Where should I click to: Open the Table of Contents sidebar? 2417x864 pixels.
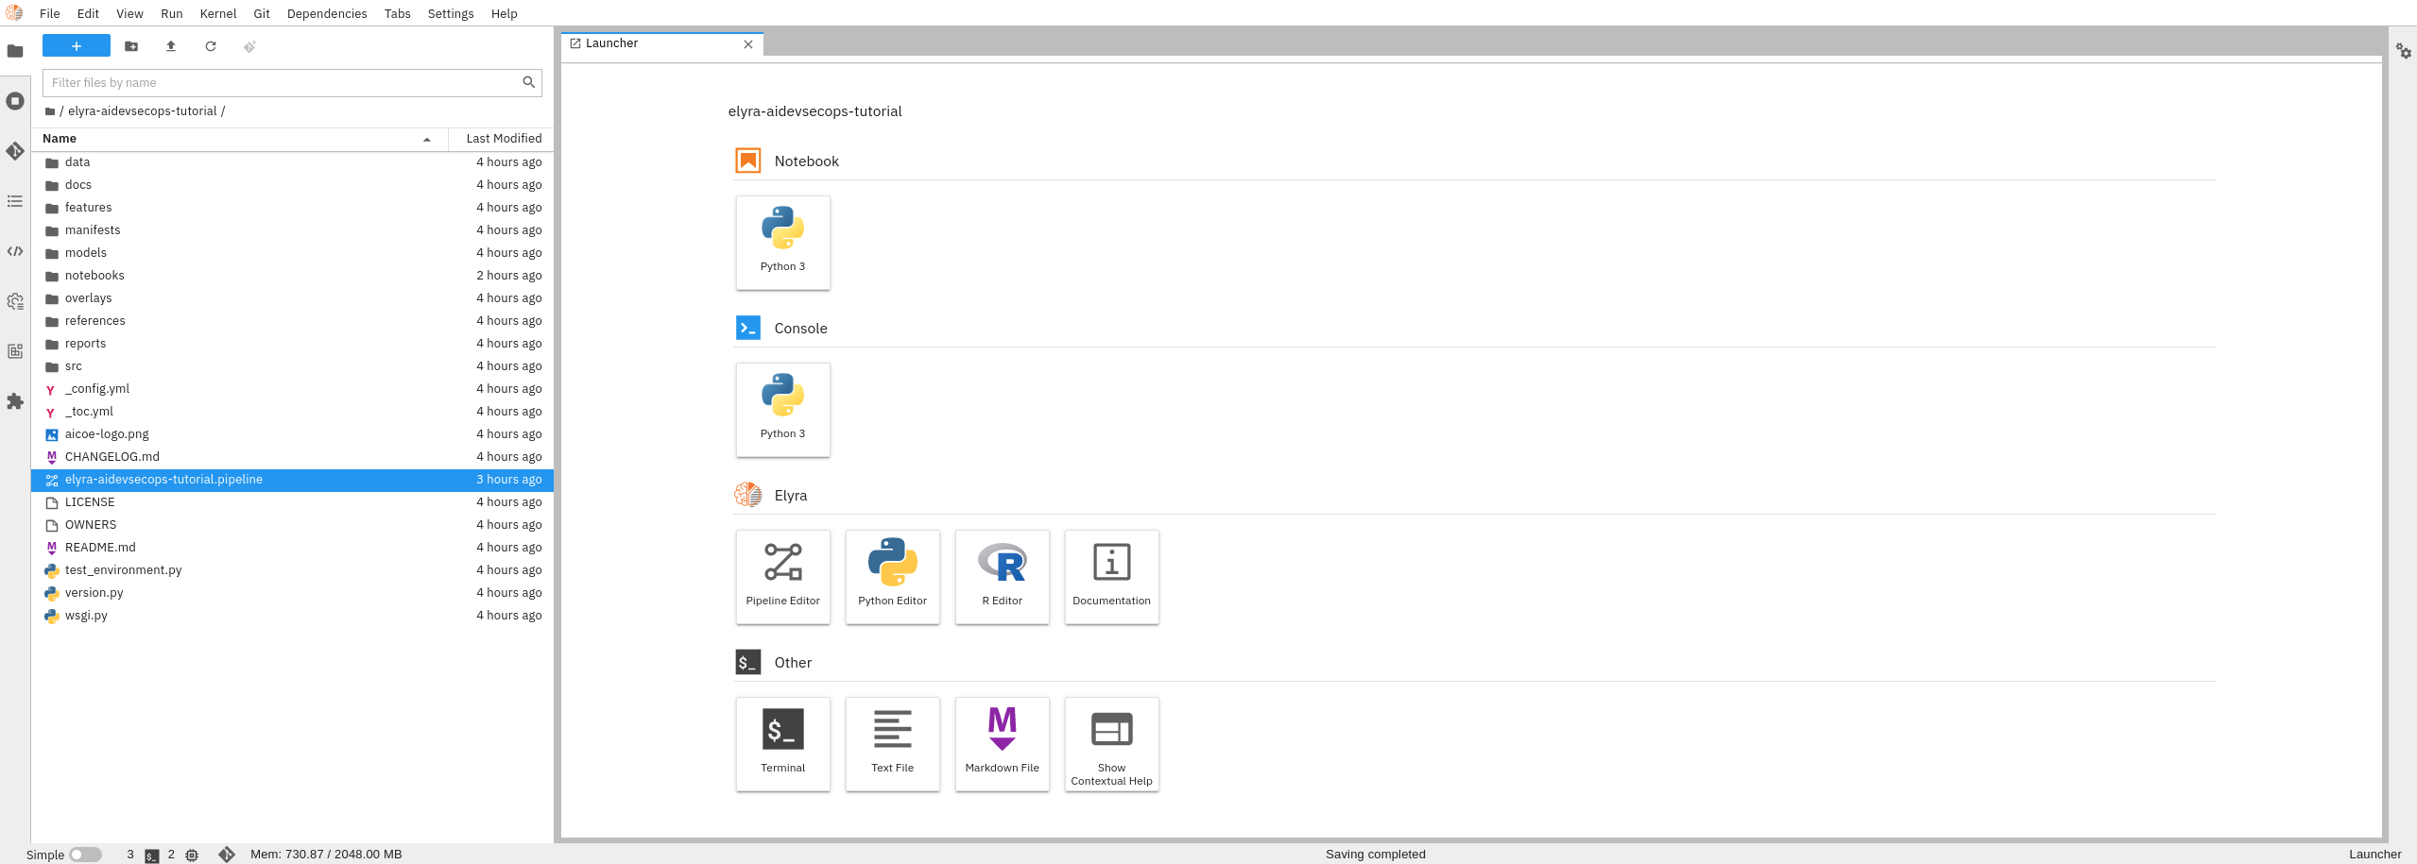click(x=15, y=201)
